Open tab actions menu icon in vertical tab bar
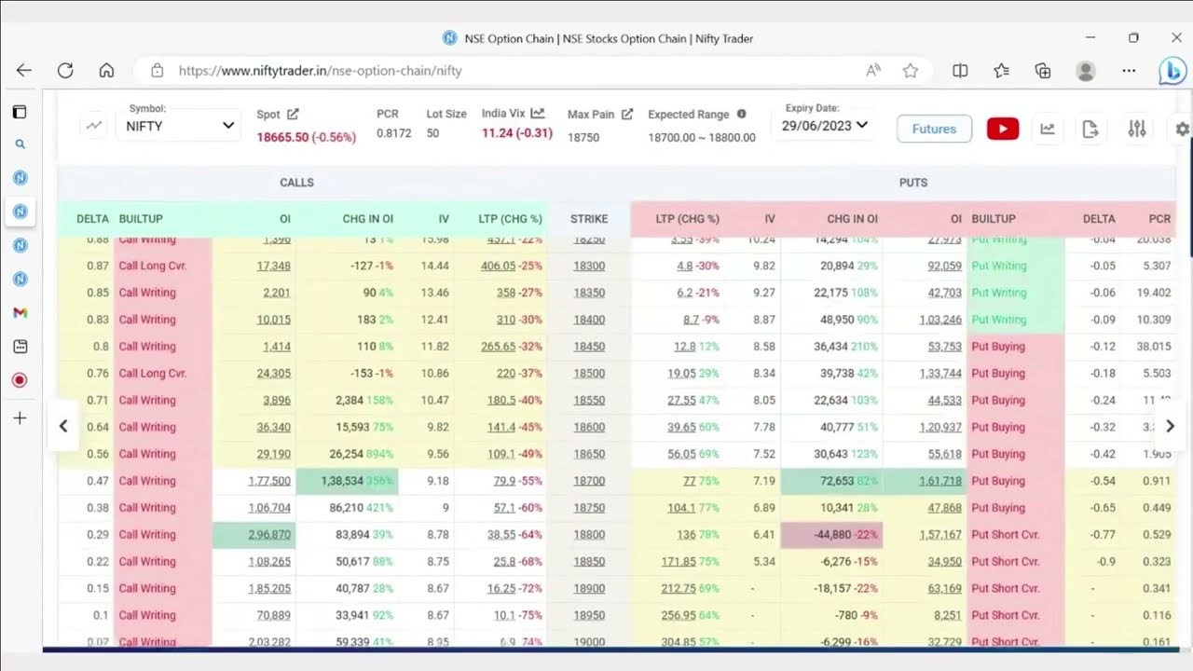This screenshot has height=671, width=1193. click(x=20, y=112)
